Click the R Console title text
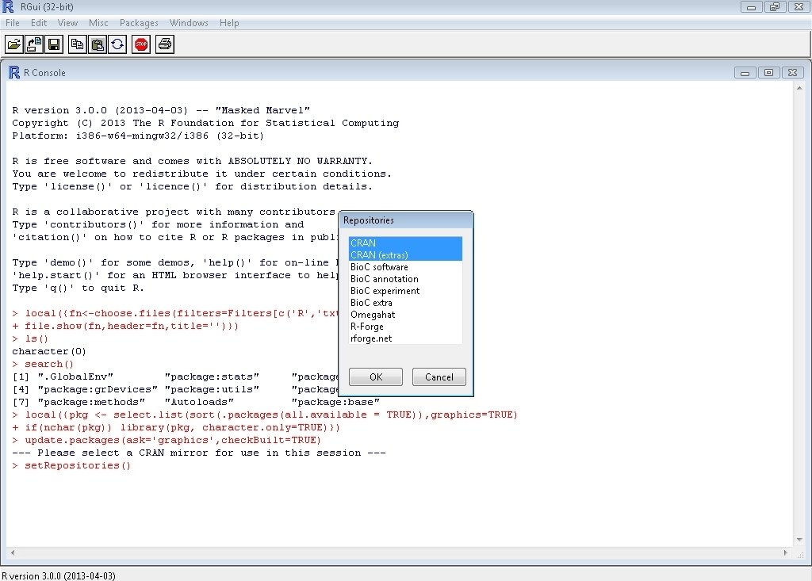812x581 pixels. [x=44, y=73]
